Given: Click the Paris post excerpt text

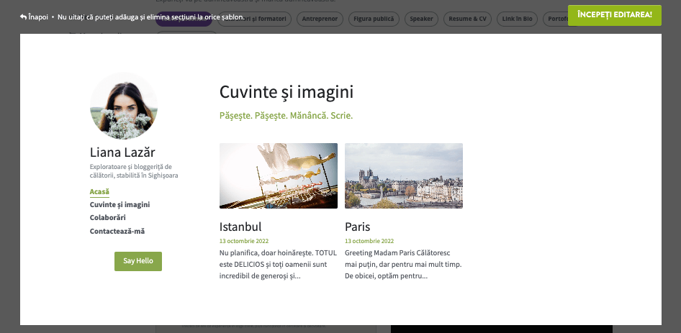Looking at the screenshot, I should coord(403,265).
